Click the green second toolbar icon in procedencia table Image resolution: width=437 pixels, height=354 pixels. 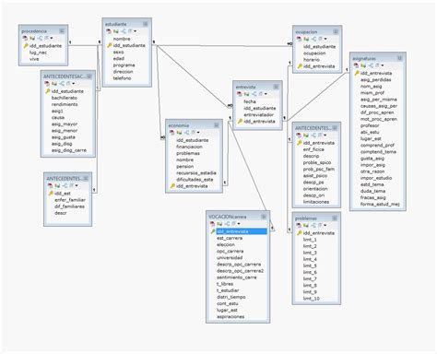pyautogui.click(x=32, y=38)
